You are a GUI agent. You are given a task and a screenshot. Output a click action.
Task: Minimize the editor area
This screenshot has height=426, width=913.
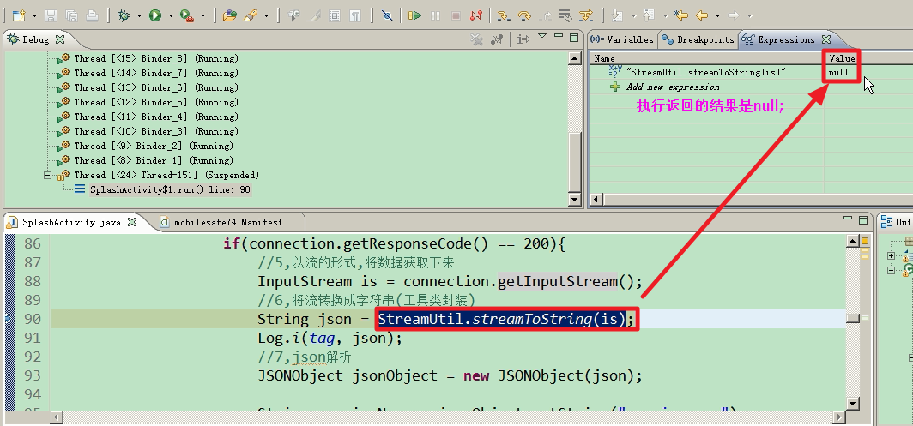849,219
